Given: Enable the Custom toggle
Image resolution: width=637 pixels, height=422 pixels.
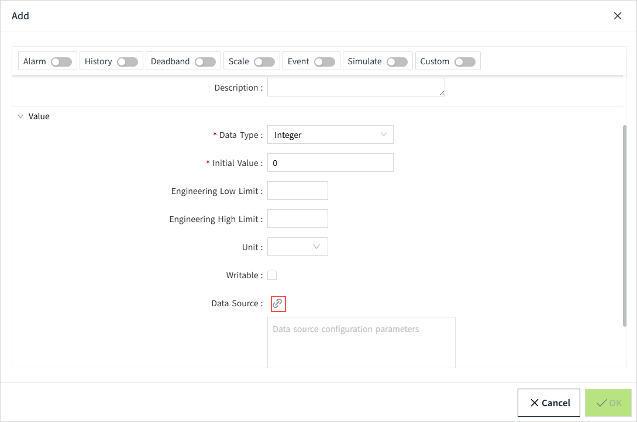Looking at the screenshot, I should [x=465, y=62].
